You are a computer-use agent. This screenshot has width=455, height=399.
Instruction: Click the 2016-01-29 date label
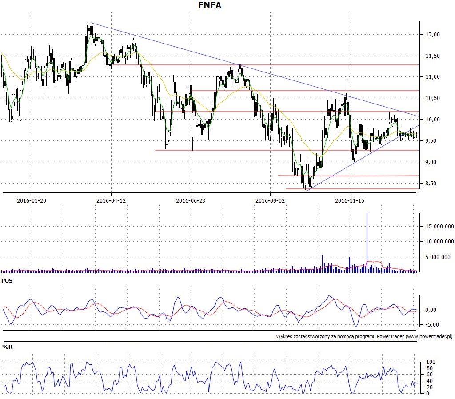[x=32, y=200]
